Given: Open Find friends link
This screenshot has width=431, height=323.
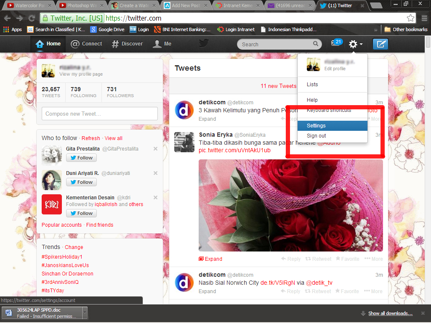Looking at the screenshot, I should click(x=100, y=225).
